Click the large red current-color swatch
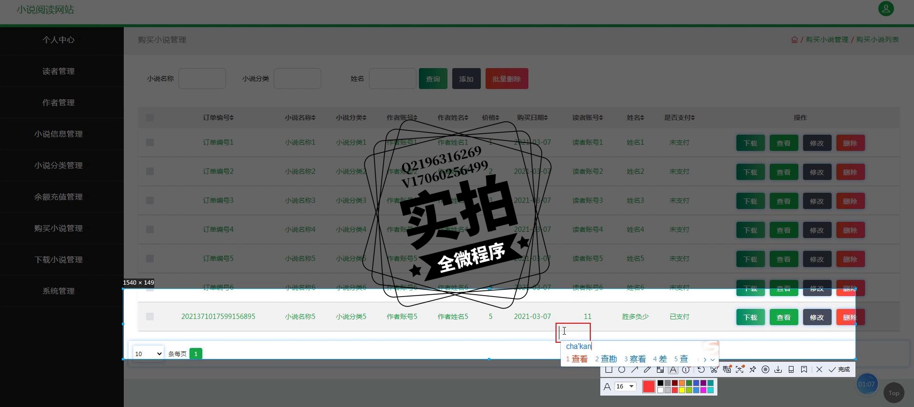 [x=649, y=387]
